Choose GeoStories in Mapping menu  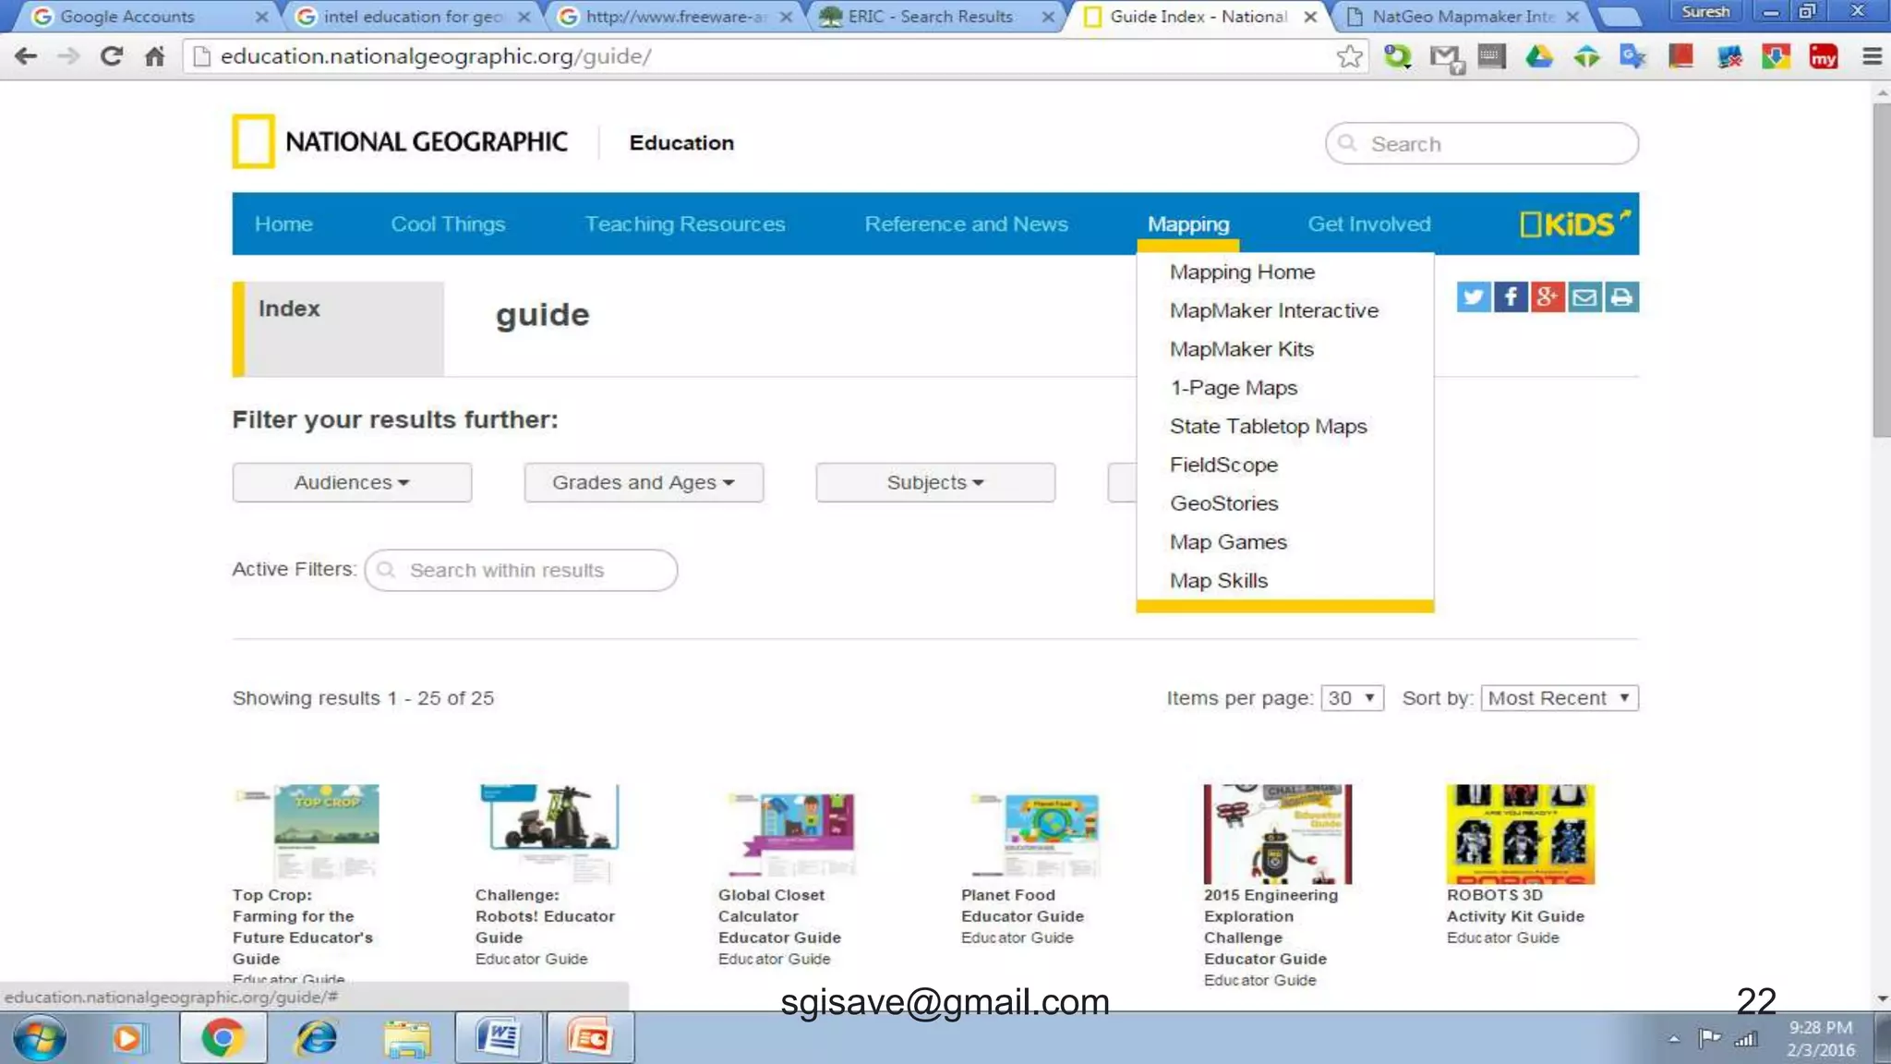coord(1223,503)
